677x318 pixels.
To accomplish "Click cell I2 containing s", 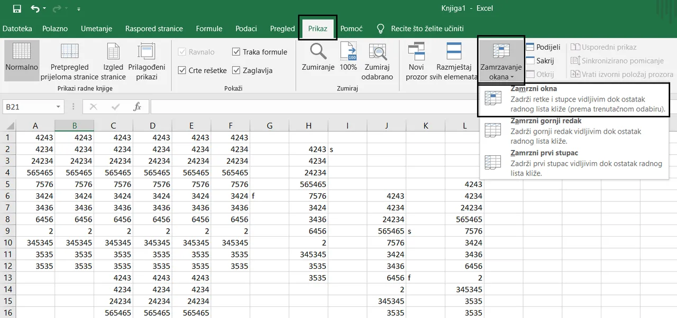I will click(347, 149).
